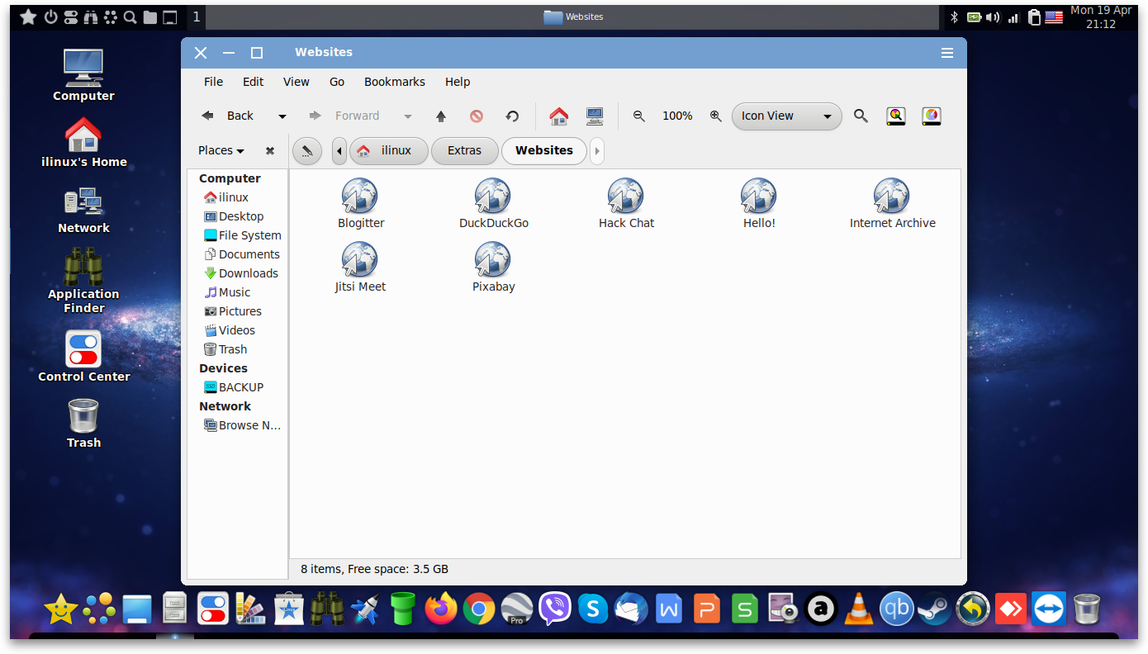The height and width of the screenshot is (654, 1148).
Task: Open the Go menu
Action: [337, 82]
